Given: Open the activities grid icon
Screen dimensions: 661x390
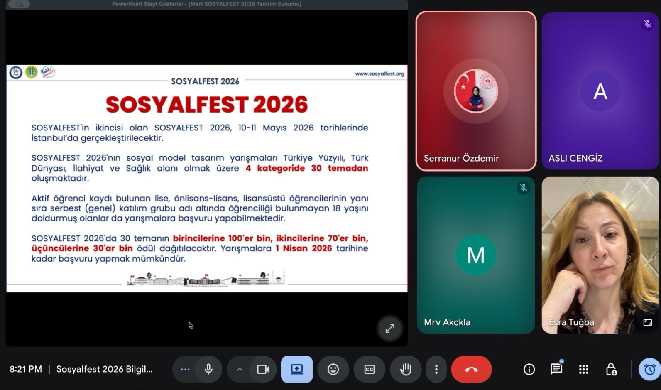Looking at the screenshot, I should [x=583, y=369].
